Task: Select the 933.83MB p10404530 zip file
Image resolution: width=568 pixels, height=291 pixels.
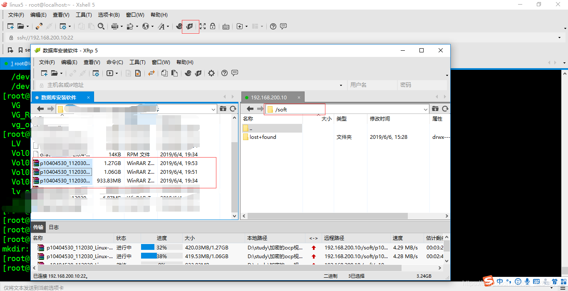Action: 65,181
